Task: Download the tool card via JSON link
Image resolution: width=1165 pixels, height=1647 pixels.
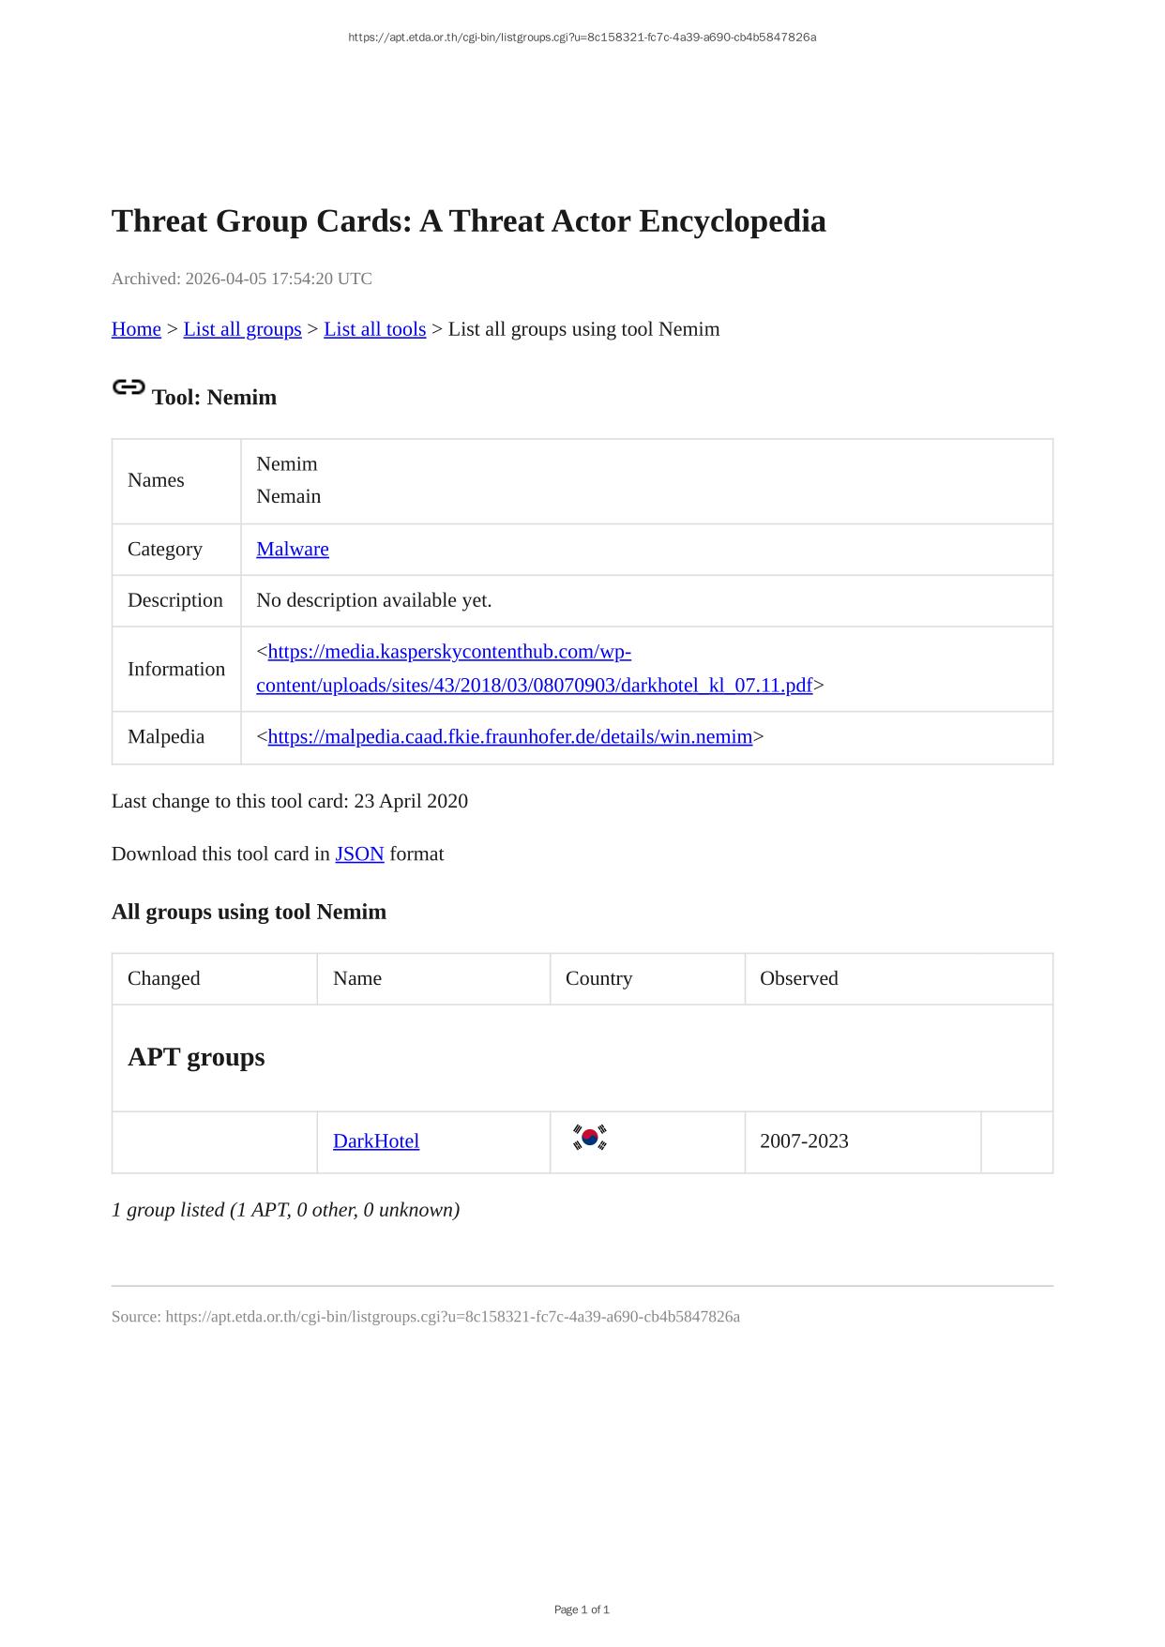Action: [x=359, y=854]
